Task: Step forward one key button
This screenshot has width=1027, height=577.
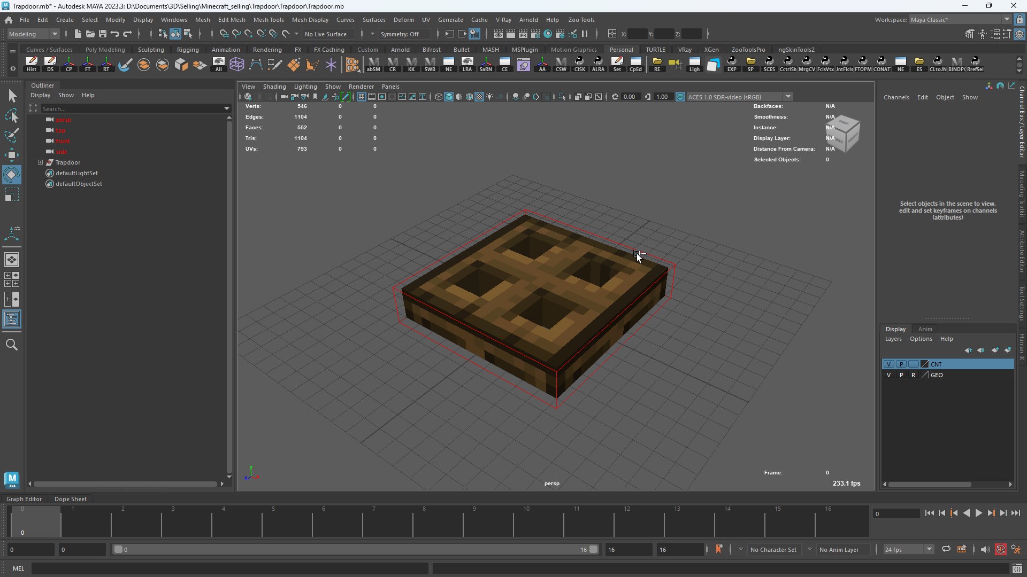Action: point(991,513)
